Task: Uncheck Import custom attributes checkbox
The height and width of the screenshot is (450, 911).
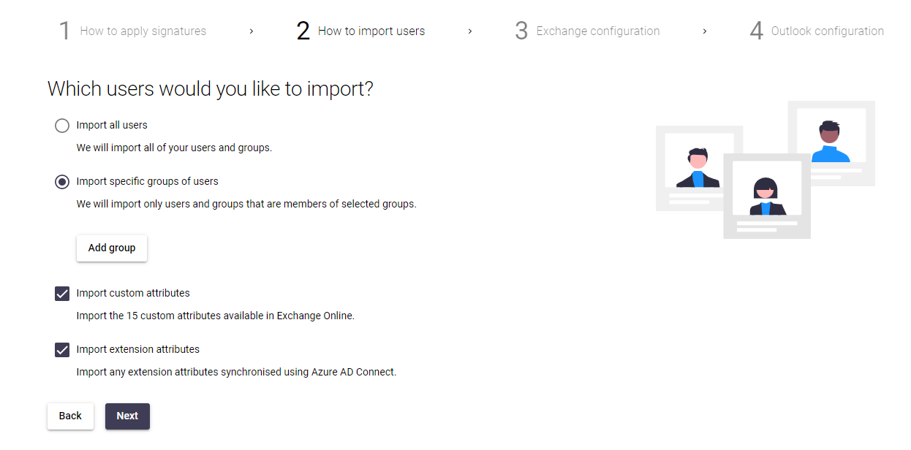Action: point(62,294)
